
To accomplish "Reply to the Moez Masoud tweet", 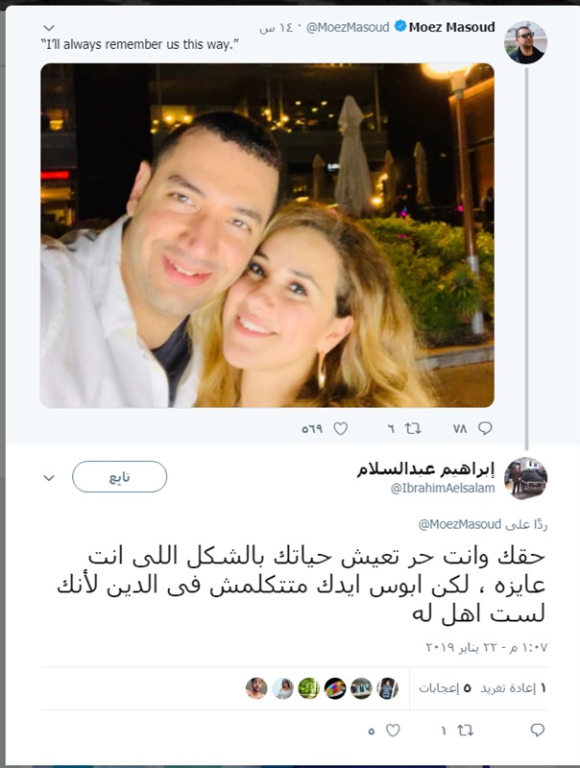I will (485, 428).
